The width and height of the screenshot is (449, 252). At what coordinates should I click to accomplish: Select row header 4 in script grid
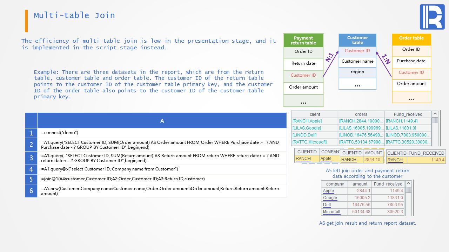click(31, 169)
